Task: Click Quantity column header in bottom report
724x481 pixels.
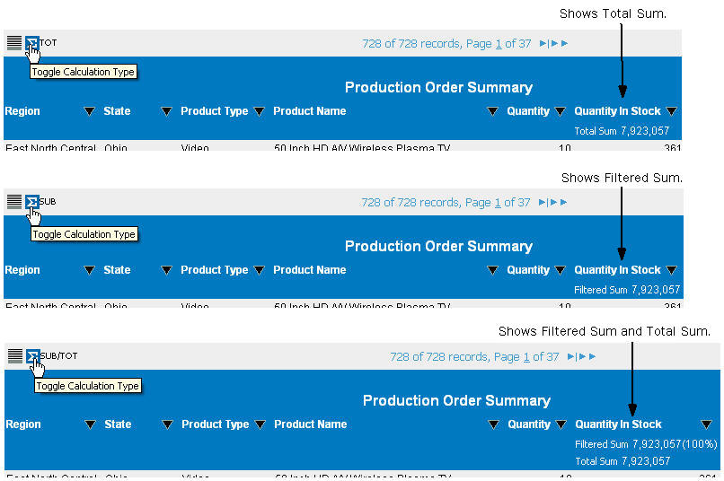Action: [529, 424]
